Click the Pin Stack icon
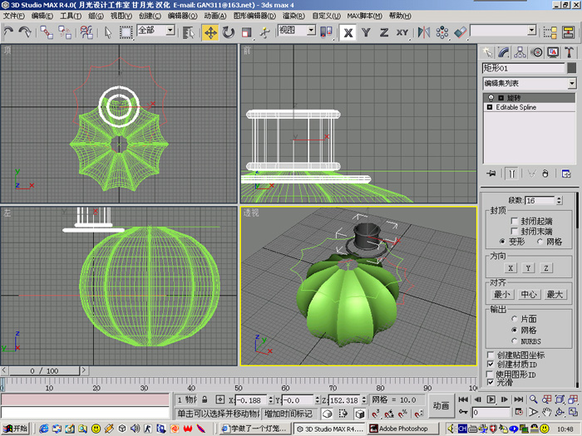The width and height of the screenshot is (582, 436). (491, 174)
